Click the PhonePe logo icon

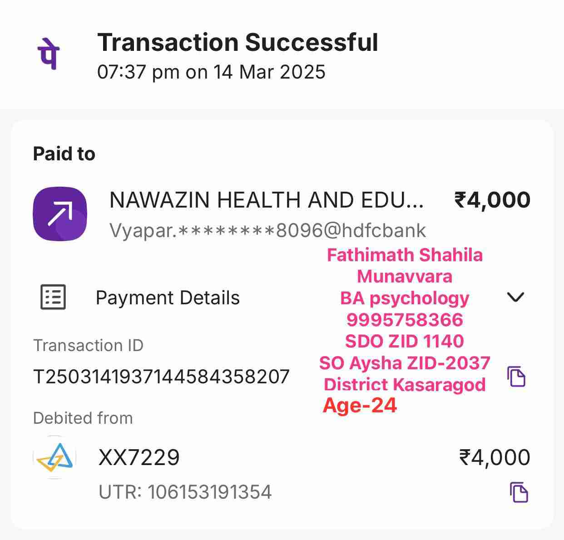[49, 54]
